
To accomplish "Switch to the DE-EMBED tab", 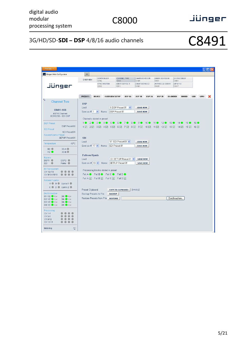I will (172, 97).
